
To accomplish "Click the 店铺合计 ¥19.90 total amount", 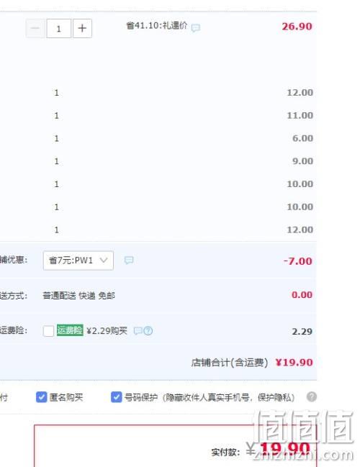I will tap(294, 363).
